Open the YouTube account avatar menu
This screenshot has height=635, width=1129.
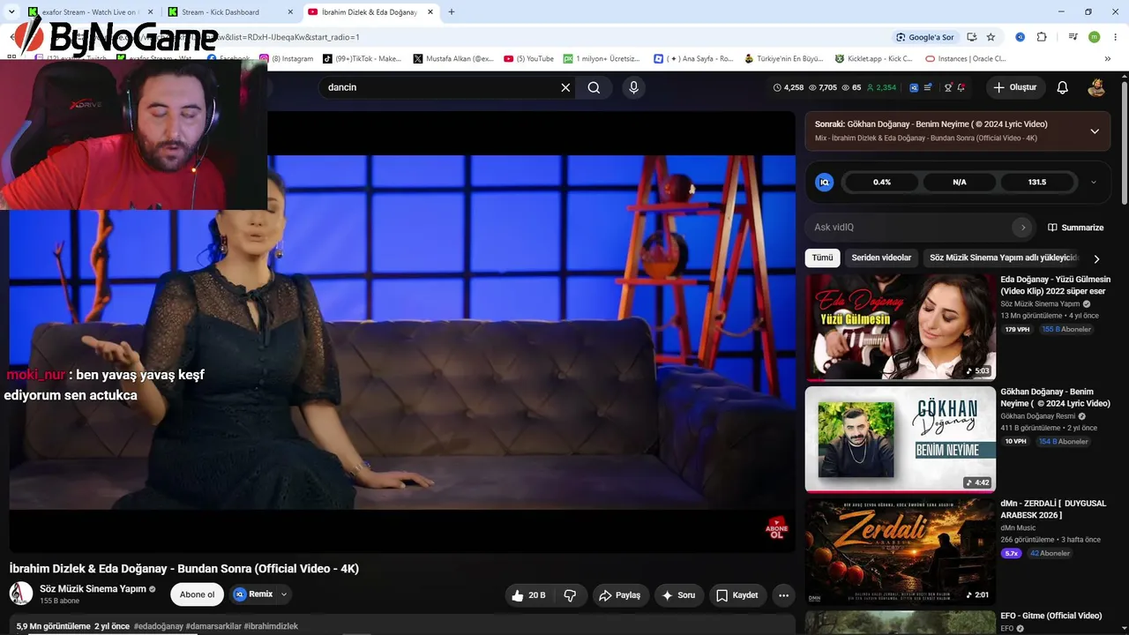pyautogui.click(x=1096, y=87)
